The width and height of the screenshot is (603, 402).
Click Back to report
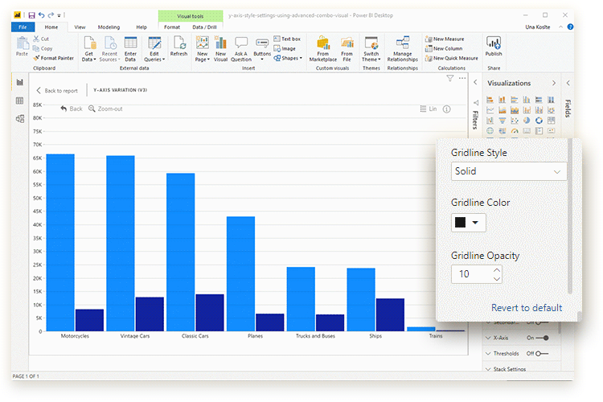click(57, 90)
